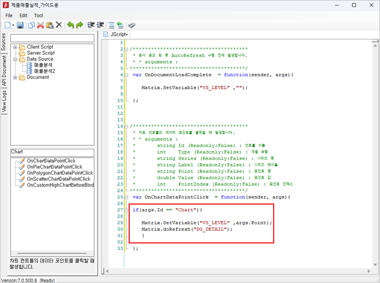Select the Server Script folder
This screenshot has height=283, width=380.
[x=41, y=53]
